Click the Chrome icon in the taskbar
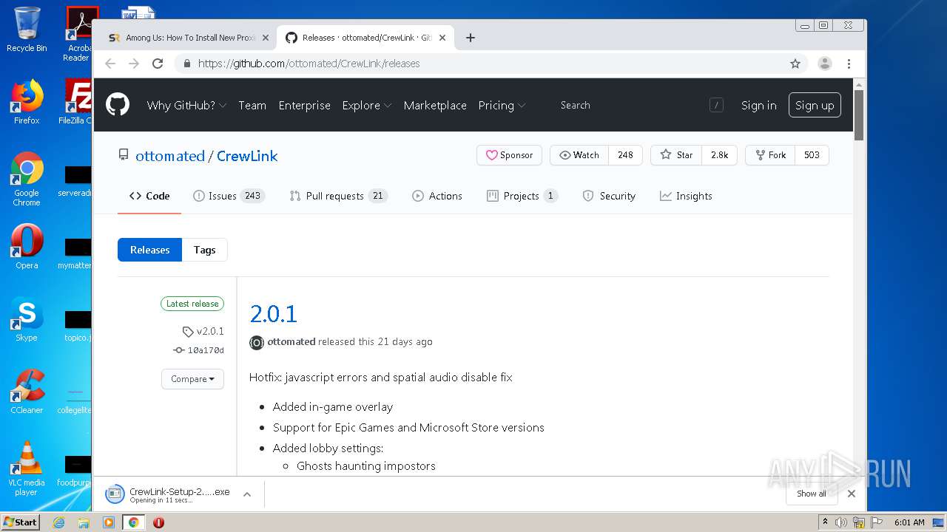 click(133, 522)
